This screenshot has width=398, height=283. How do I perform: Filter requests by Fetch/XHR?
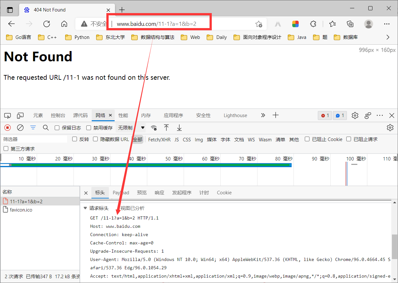pyautogui.click(x=159, y=139)
